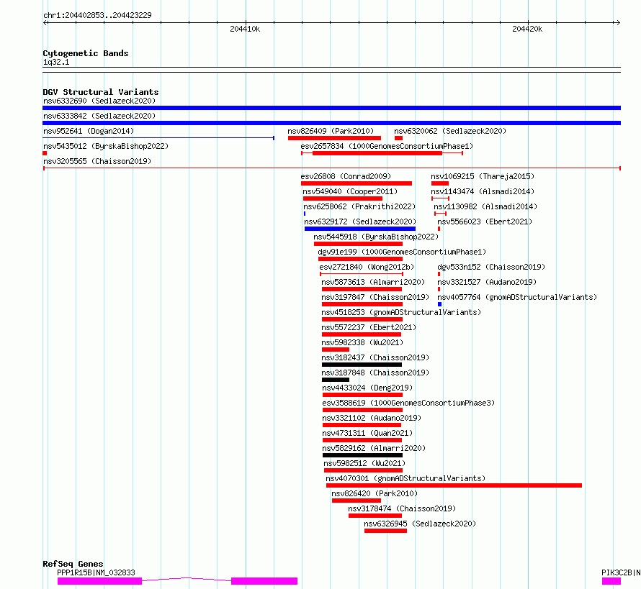Click the chr1:204402853..204423229 coordinate label

coord(97,15)
